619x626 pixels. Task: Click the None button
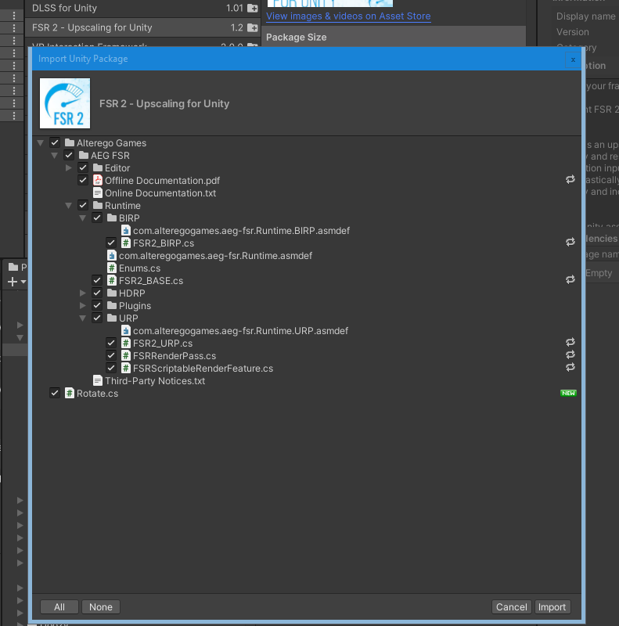pos(101,607)
